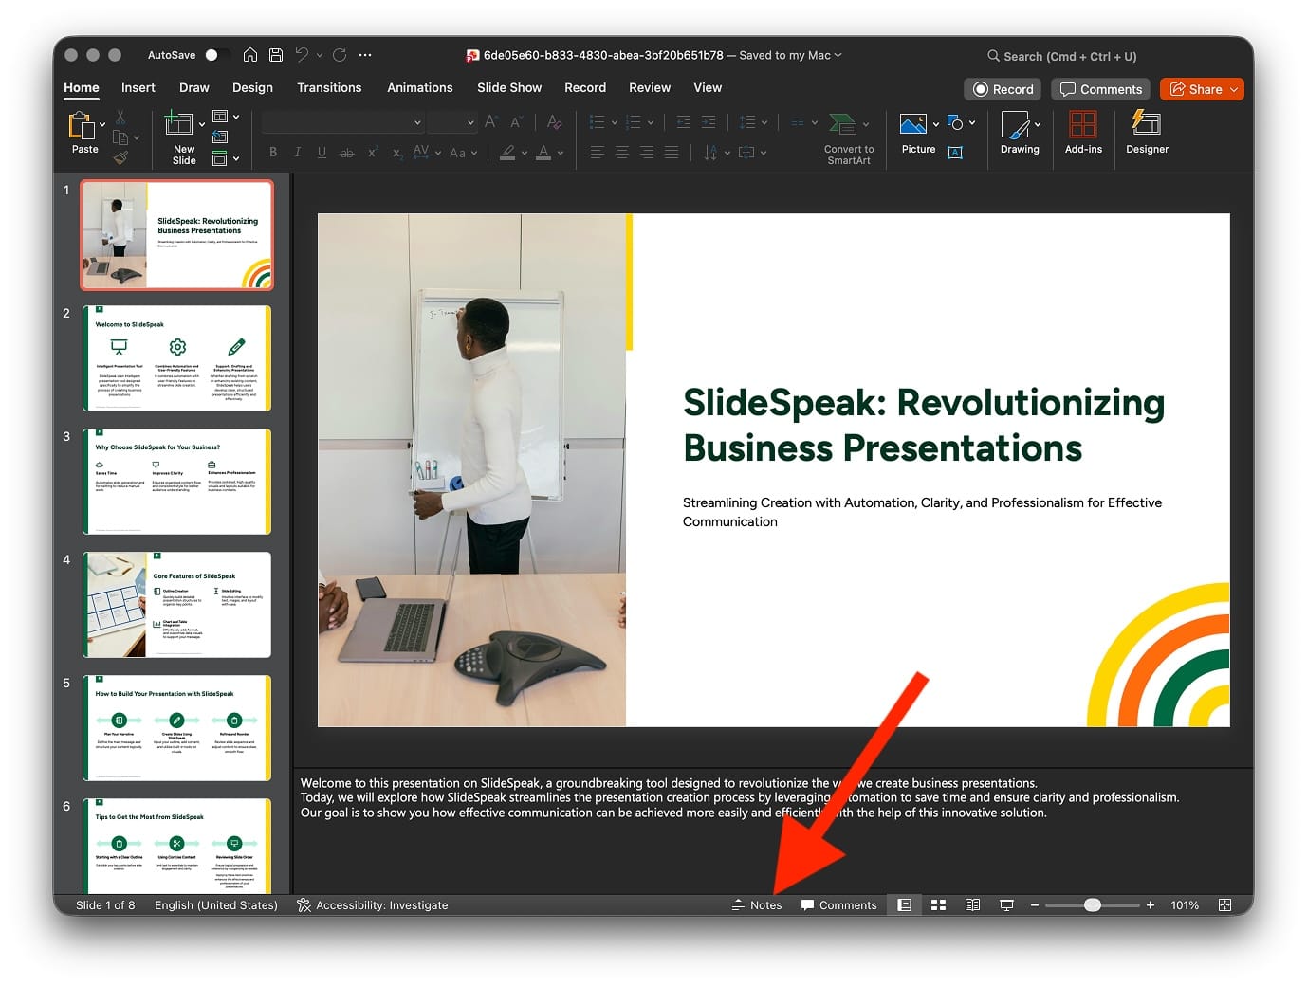Switch to the Transitions tab
The image size is (1307, 986).
coord(329,87)
